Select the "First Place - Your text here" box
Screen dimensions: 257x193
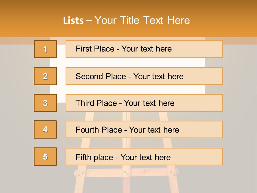[x=144, y=49]
